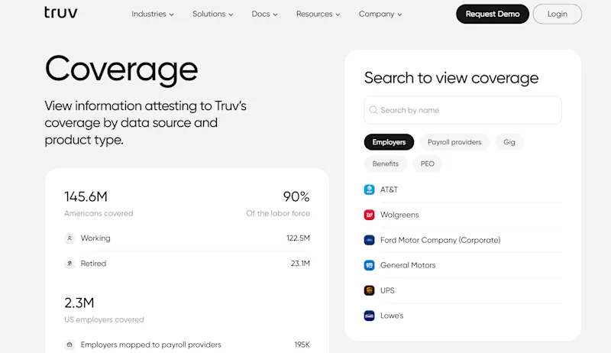The width and height of the screenshot is (611, 353).
Task: Expand the Company menu
Action: (380, 14)
